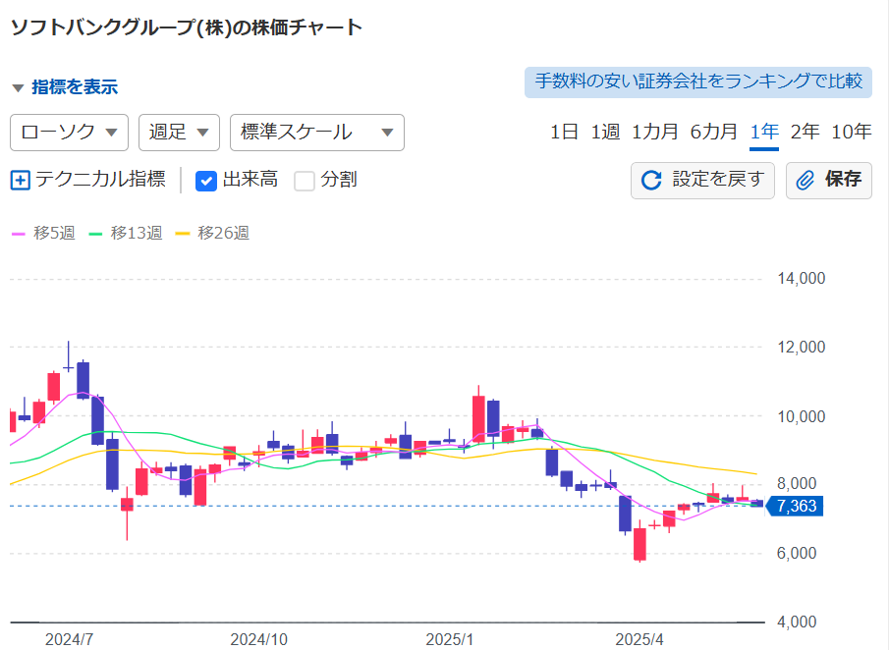Click the circular arrow reset icon
This screenshot has height=650, width=889.
[651, 181]
